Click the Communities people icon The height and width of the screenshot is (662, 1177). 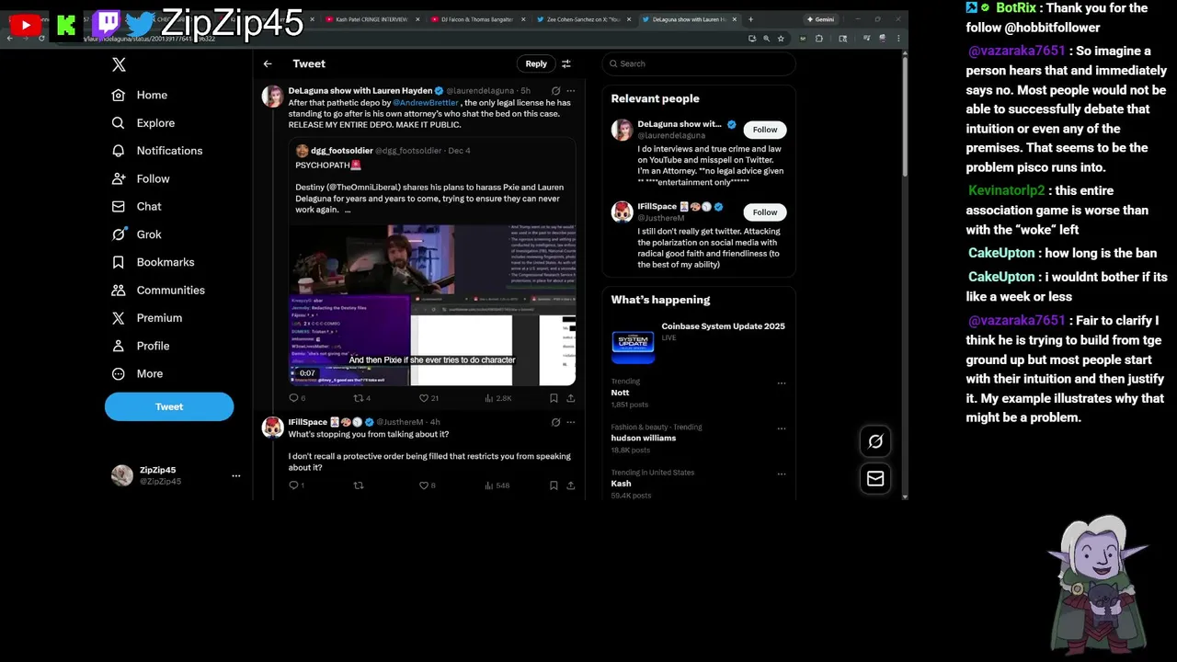(118, 290)
